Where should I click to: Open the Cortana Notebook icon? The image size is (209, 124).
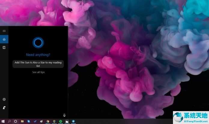[4, 47]
